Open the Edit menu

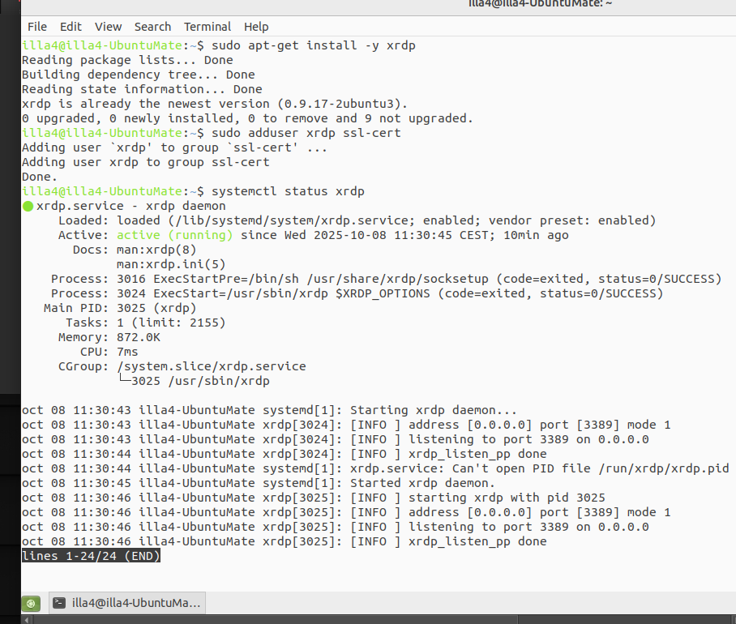(71, 27)
